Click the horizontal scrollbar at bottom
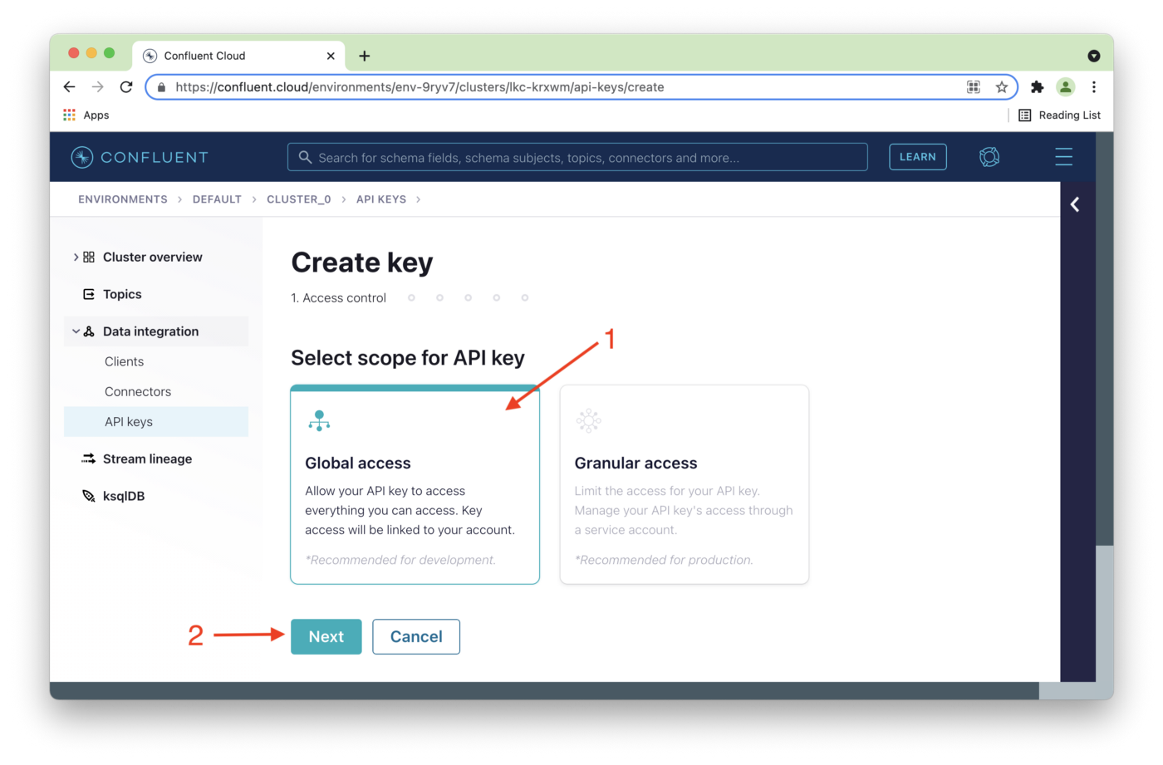Screen dimensions: 1163x765 [544, 690]
